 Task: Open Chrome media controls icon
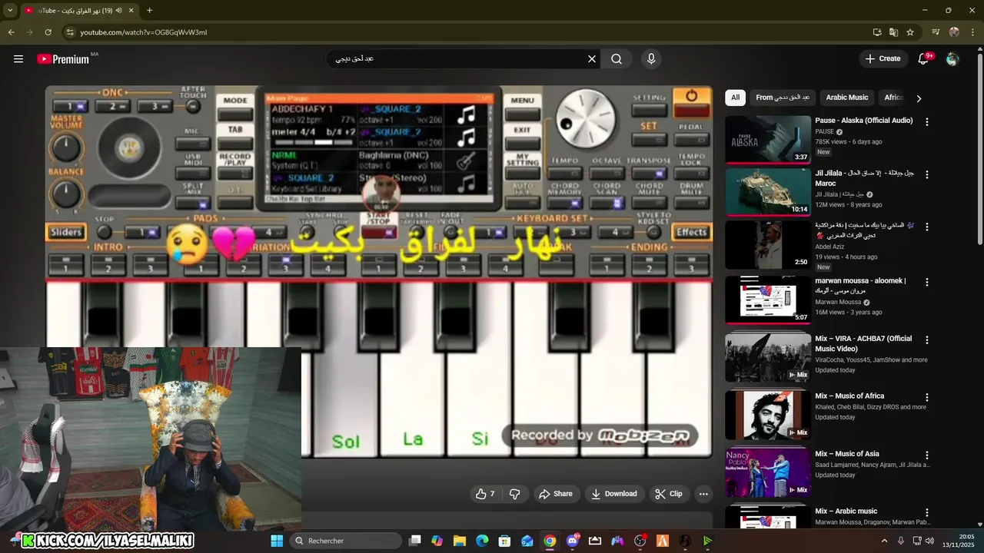tap(936, 32)
